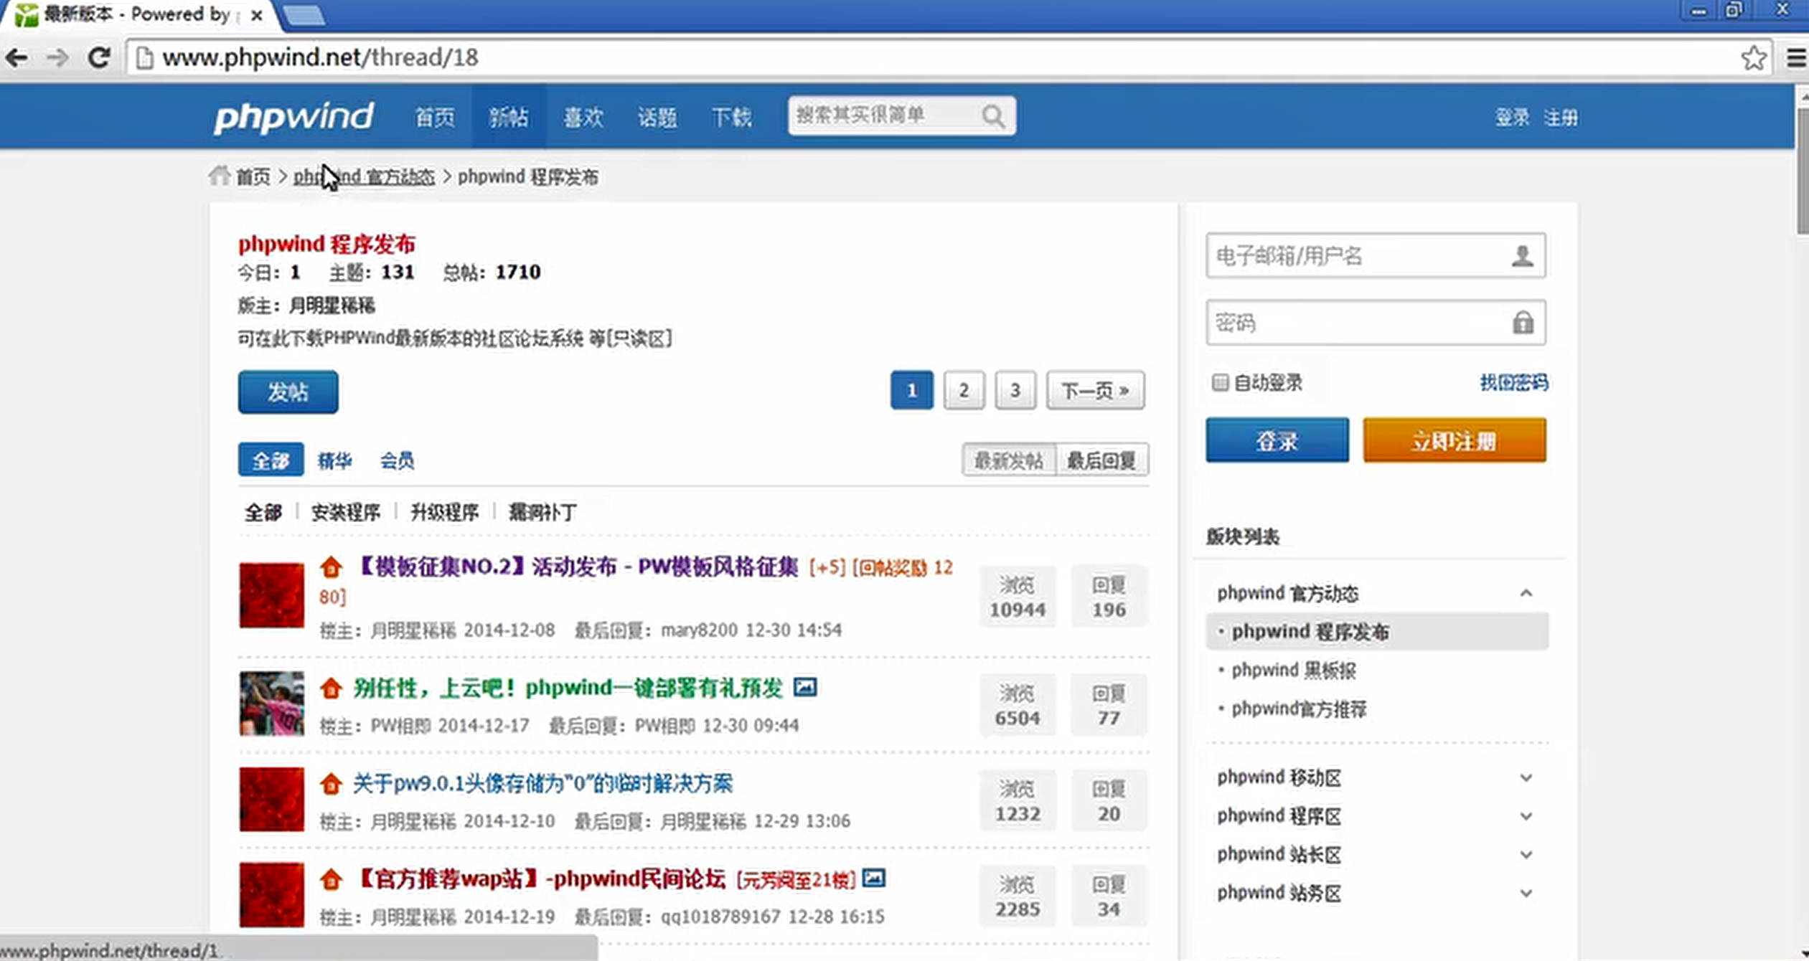Click image attachment icon on phpwind一键部署 thread
Screen dimensions: 1809x961
pyautogui.click(x=805, y=687)
